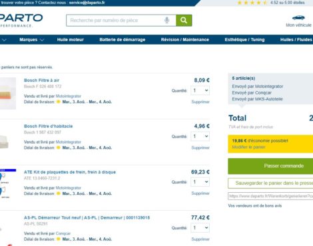Screen dimensions: 313x246
Task: Open quantity dropdown for AS-PL Démarreur
Action: [200, 228]
